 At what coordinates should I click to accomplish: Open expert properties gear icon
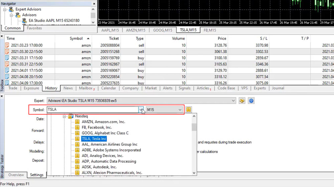pyautogui.click(x=251, y=100)
